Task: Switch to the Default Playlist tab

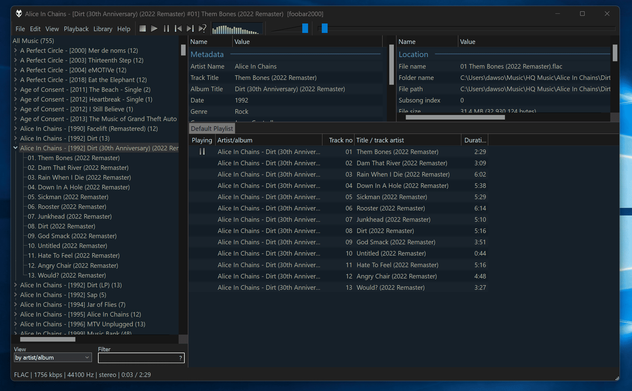Action: click(x=212, y=128)
